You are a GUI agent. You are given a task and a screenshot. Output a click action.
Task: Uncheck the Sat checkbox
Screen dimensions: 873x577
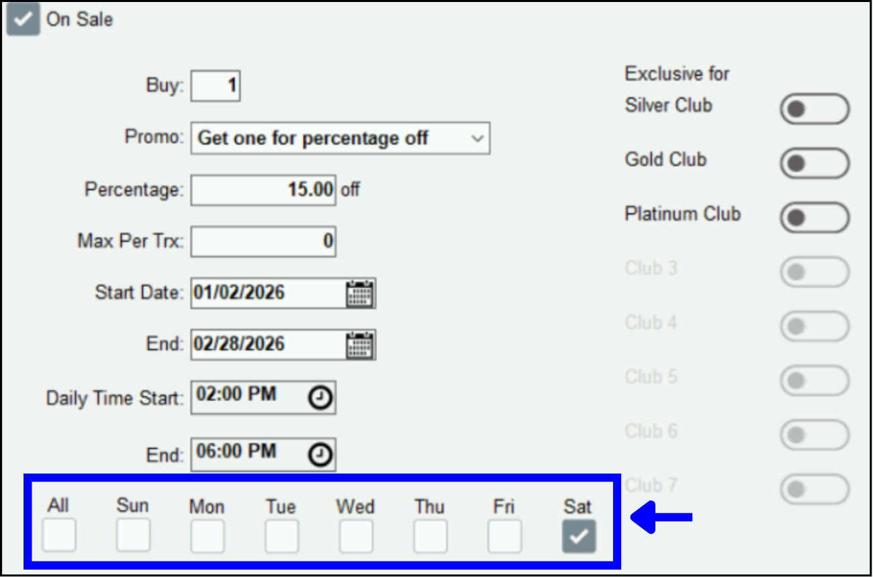579,536
